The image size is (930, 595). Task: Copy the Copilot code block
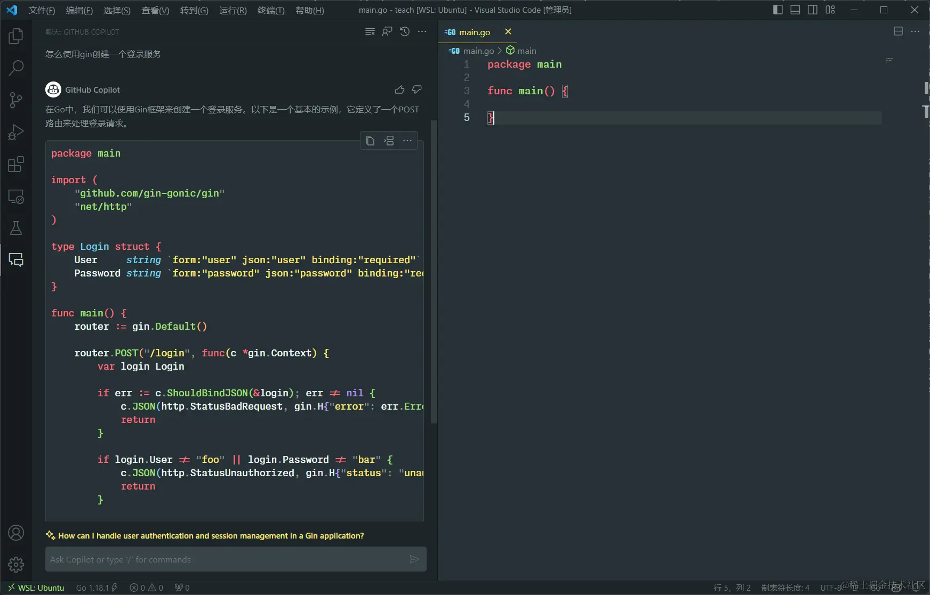pyautogui.click(x=370, y=141)
